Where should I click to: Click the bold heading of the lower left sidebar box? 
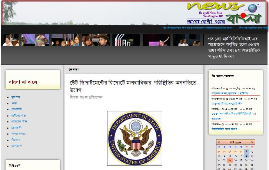pos(14,166)
